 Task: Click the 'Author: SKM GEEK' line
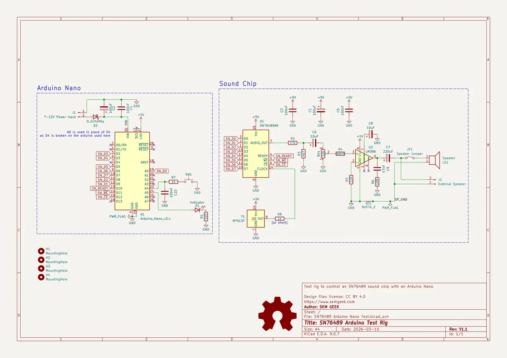click(321, 307)
